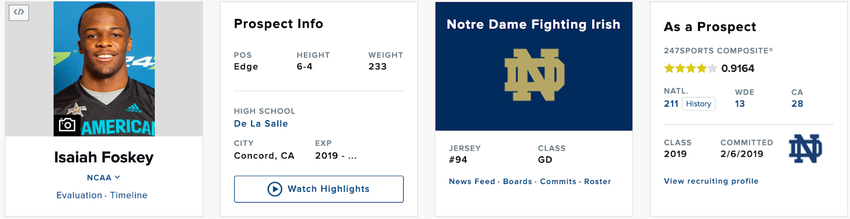The height and width of the screenshot is (219, 850).
Task: Click the star rating icons
Action: point(690,69)
